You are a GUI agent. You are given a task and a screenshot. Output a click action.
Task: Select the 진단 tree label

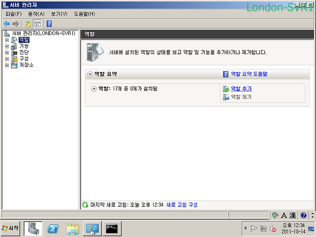[24, 52]
